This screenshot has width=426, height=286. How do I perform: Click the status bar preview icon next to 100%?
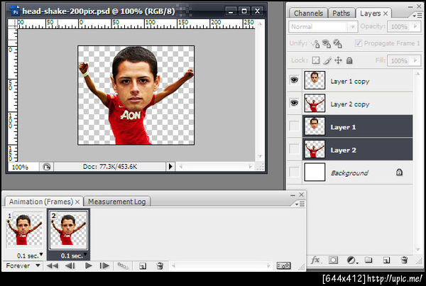(47, 167)
